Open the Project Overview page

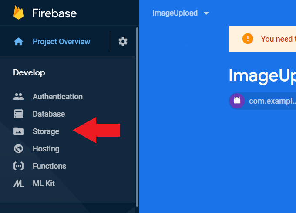[61, 42]
